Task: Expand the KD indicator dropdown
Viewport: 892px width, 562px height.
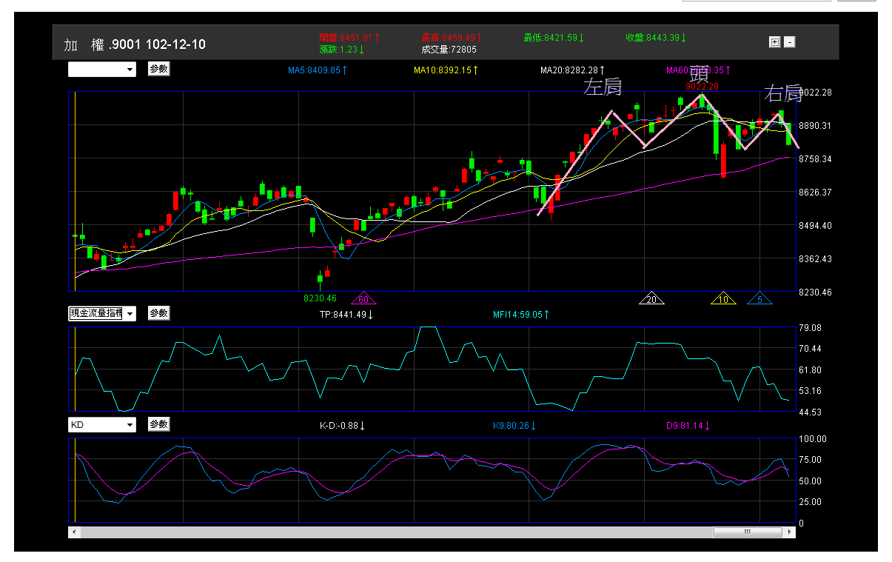Action: 102,425
